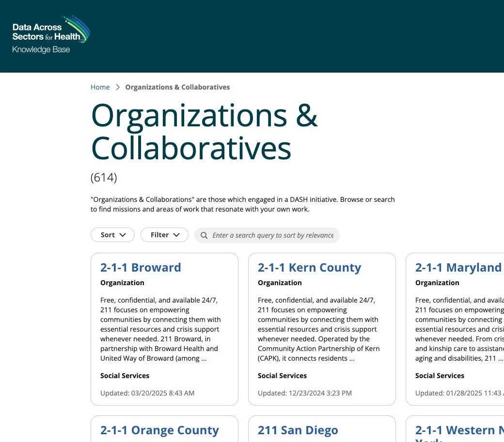The image size is (504, 442).
Task: Open the Filter dropdown
Action: pos(164,235)
